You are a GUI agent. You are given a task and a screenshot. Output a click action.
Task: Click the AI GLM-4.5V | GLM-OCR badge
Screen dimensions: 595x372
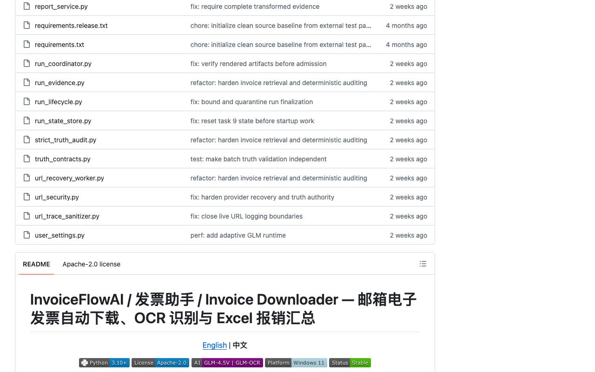(x=227, y=363)
